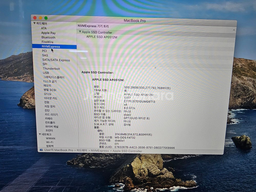Select FireWire in the sidebar
The height and width of the screenshot is (192, 256).
pos(47,42)
